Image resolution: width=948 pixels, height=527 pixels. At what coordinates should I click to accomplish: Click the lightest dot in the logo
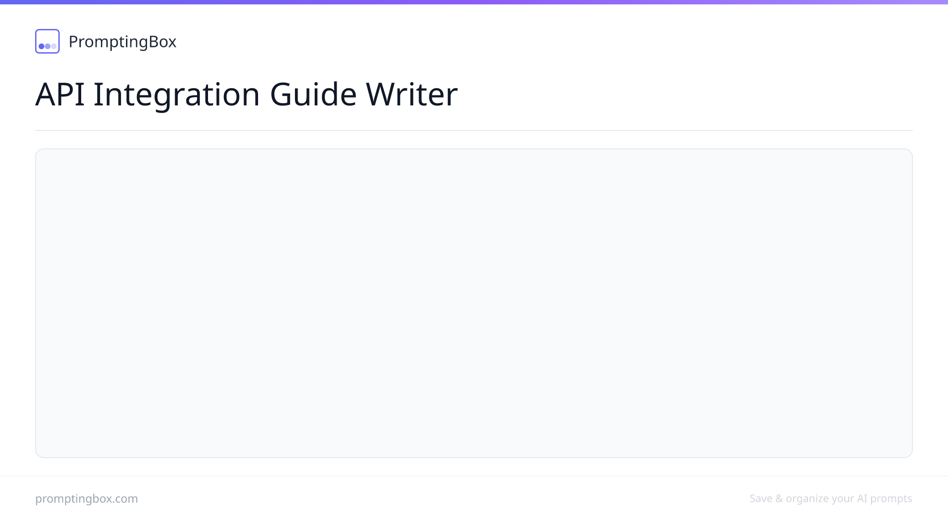(x=54, y=46)
